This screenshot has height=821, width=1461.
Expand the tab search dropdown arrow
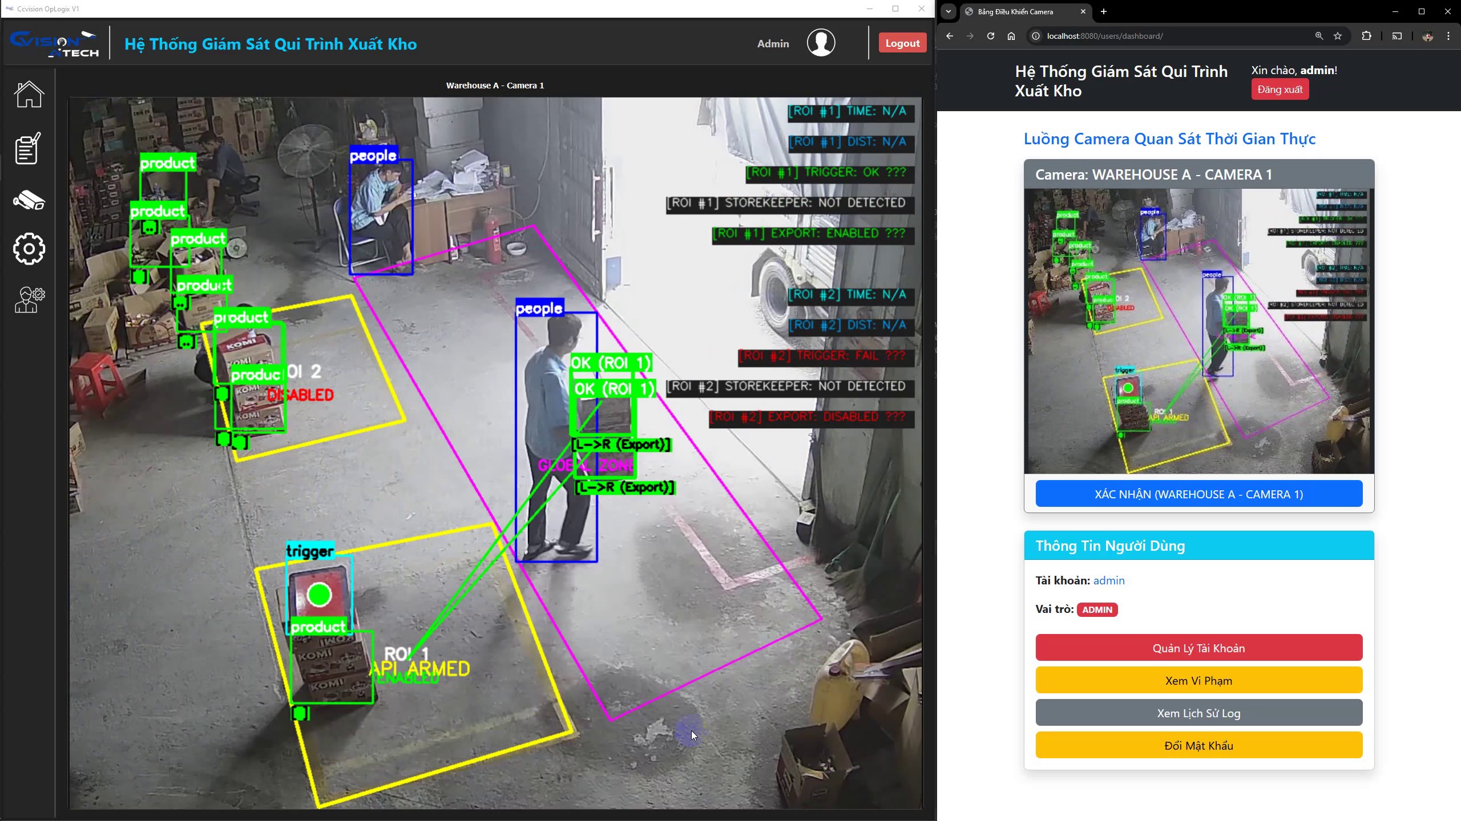[949, 11]
